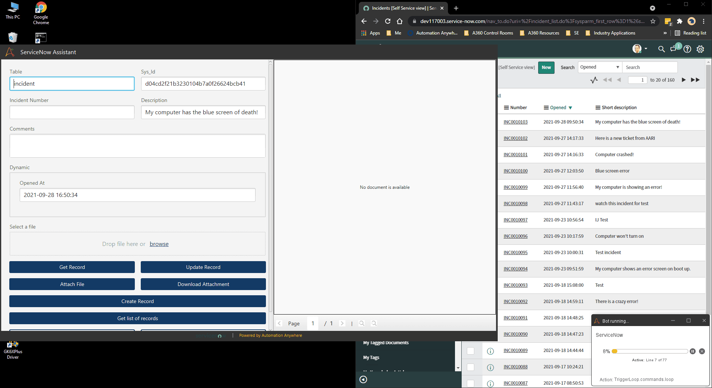Viewport: 712px width, 388px height.
Task: Open Google Chrome desktop shortcut
Action: pos(41,13)
